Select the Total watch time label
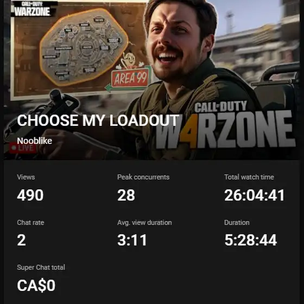The width and height of the screenshot is (304, 304). (x=249, y=177)
